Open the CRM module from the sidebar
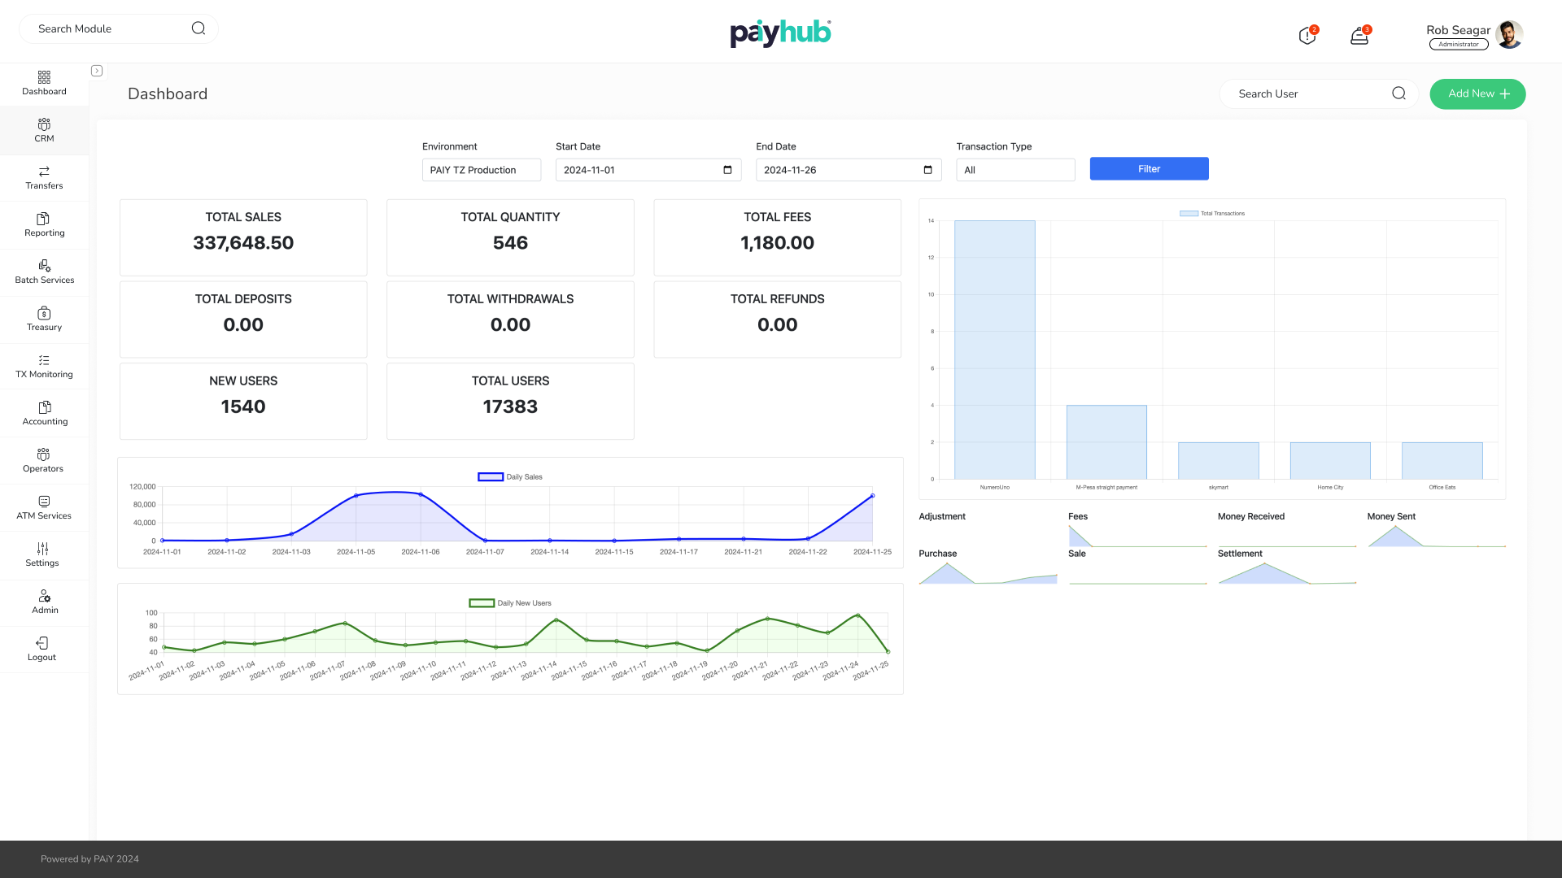The height and width of the screenshot is (878, 1562). coord(44,130)
